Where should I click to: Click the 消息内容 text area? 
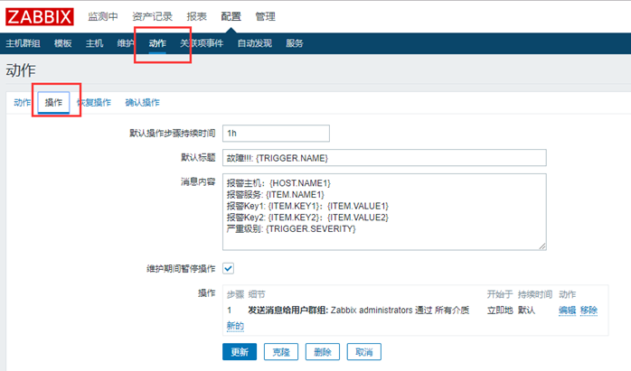coord(384,212)
